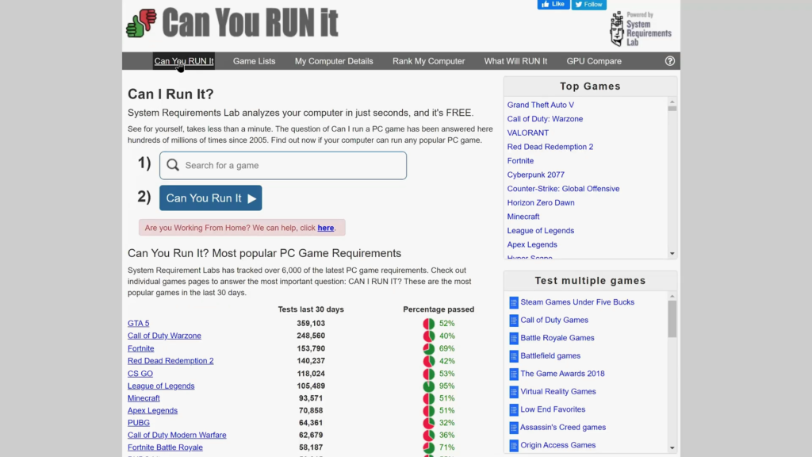The height and width of the screenshot is (457, 812).
Task: Click the pie chart icon for League of Legends
Action: (x=429, y=386)
